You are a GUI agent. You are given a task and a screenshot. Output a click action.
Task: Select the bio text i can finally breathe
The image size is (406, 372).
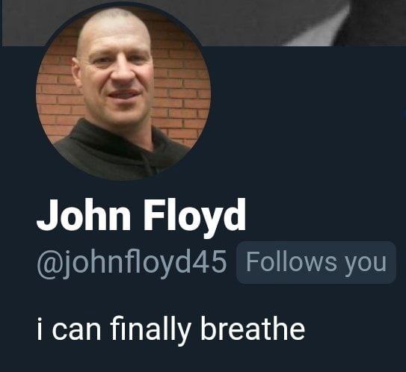point(171,329)
